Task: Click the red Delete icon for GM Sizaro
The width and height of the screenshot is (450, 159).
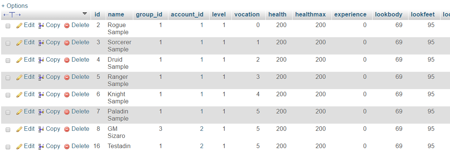Action: tap(67, 129)
